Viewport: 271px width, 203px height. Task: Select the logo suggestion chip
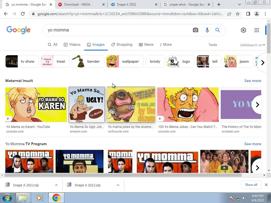[x=180, y=61]
